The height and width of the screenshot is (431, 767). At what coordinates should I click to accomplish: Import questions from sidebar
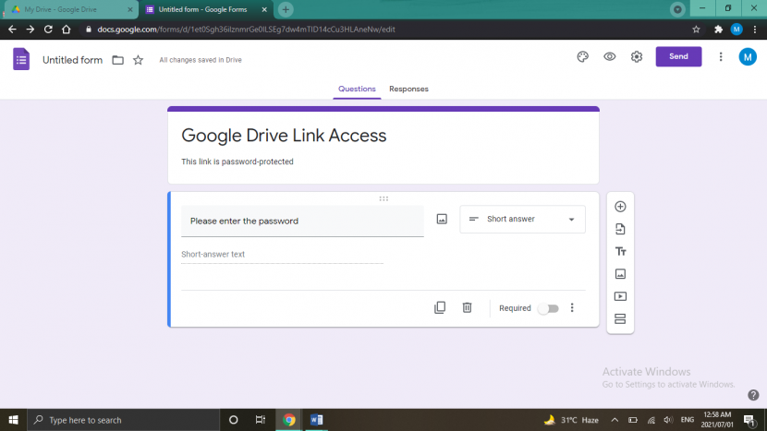coord(620,229)
